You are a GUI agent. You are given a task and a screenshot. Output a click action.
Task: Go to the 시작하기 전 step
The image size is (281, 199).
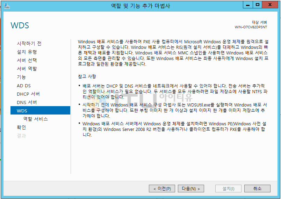pyautogui.click(x=29, y=44)
